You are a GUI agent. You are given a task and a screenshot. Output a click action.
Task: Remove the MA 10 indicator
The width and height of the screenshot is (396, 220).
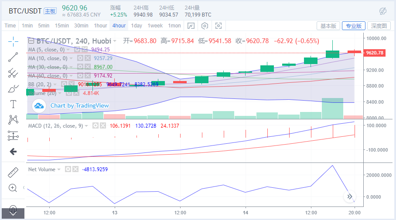(x=87, y=58)
